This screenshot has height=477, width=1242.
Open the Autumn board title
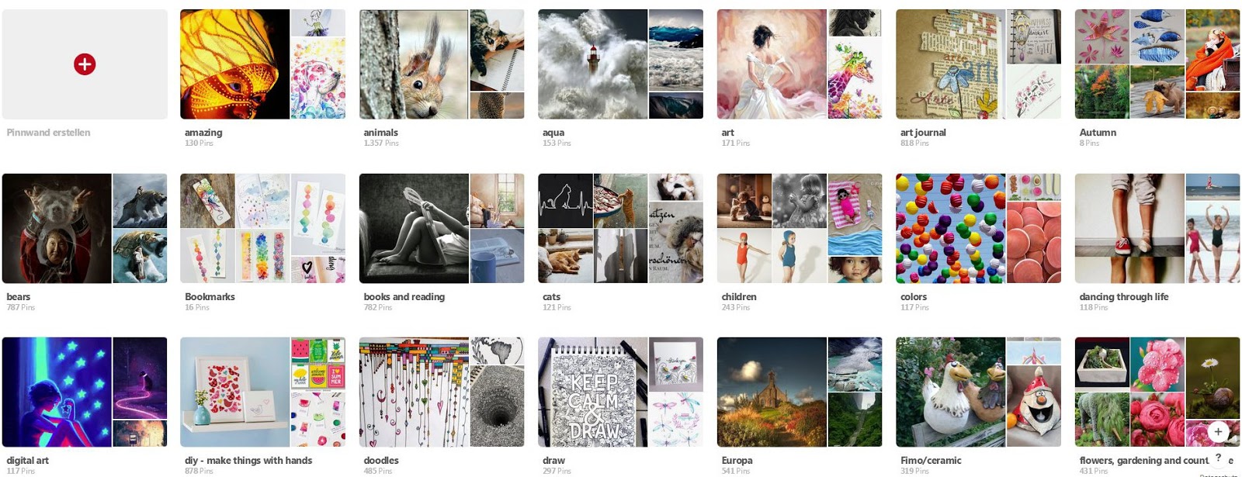1098,133
